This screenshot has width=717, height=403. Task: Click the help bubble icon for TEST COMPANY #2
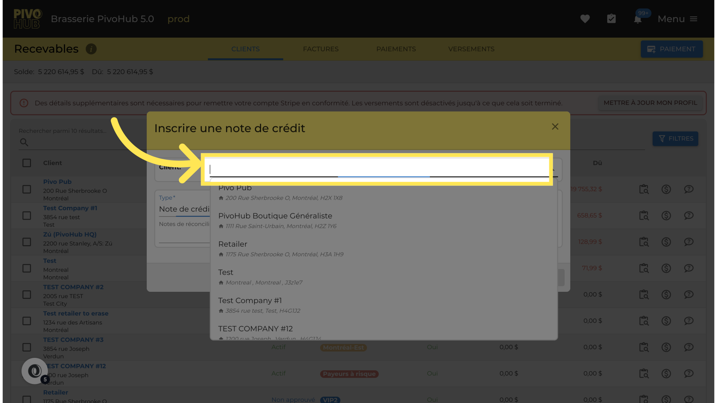click(x=689, y=294)
